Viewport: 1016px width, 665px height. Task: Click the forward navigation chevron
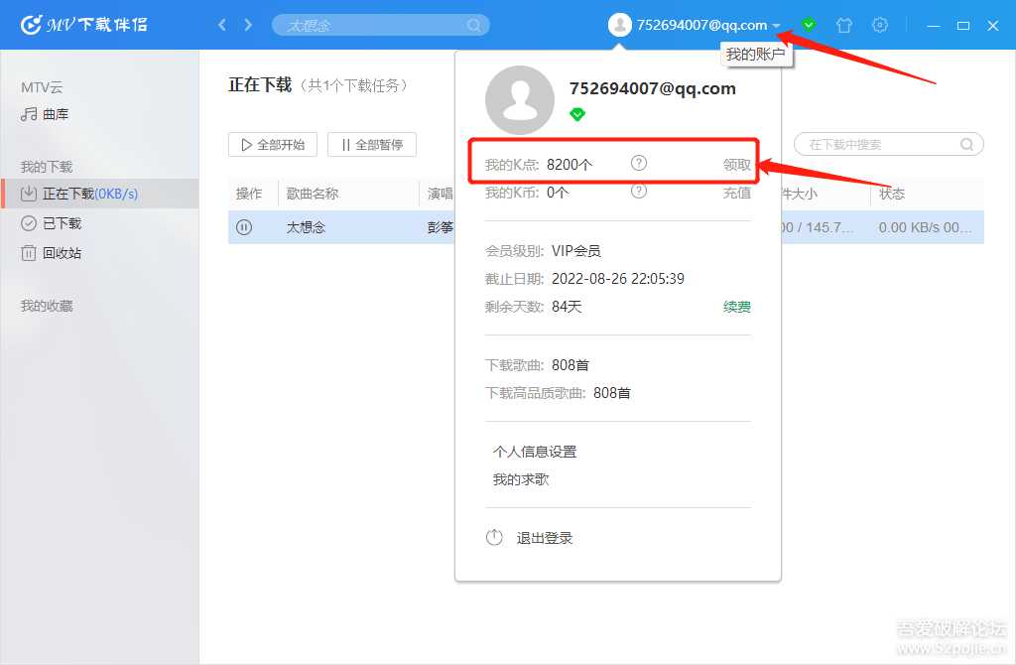(x=245, y=25)
